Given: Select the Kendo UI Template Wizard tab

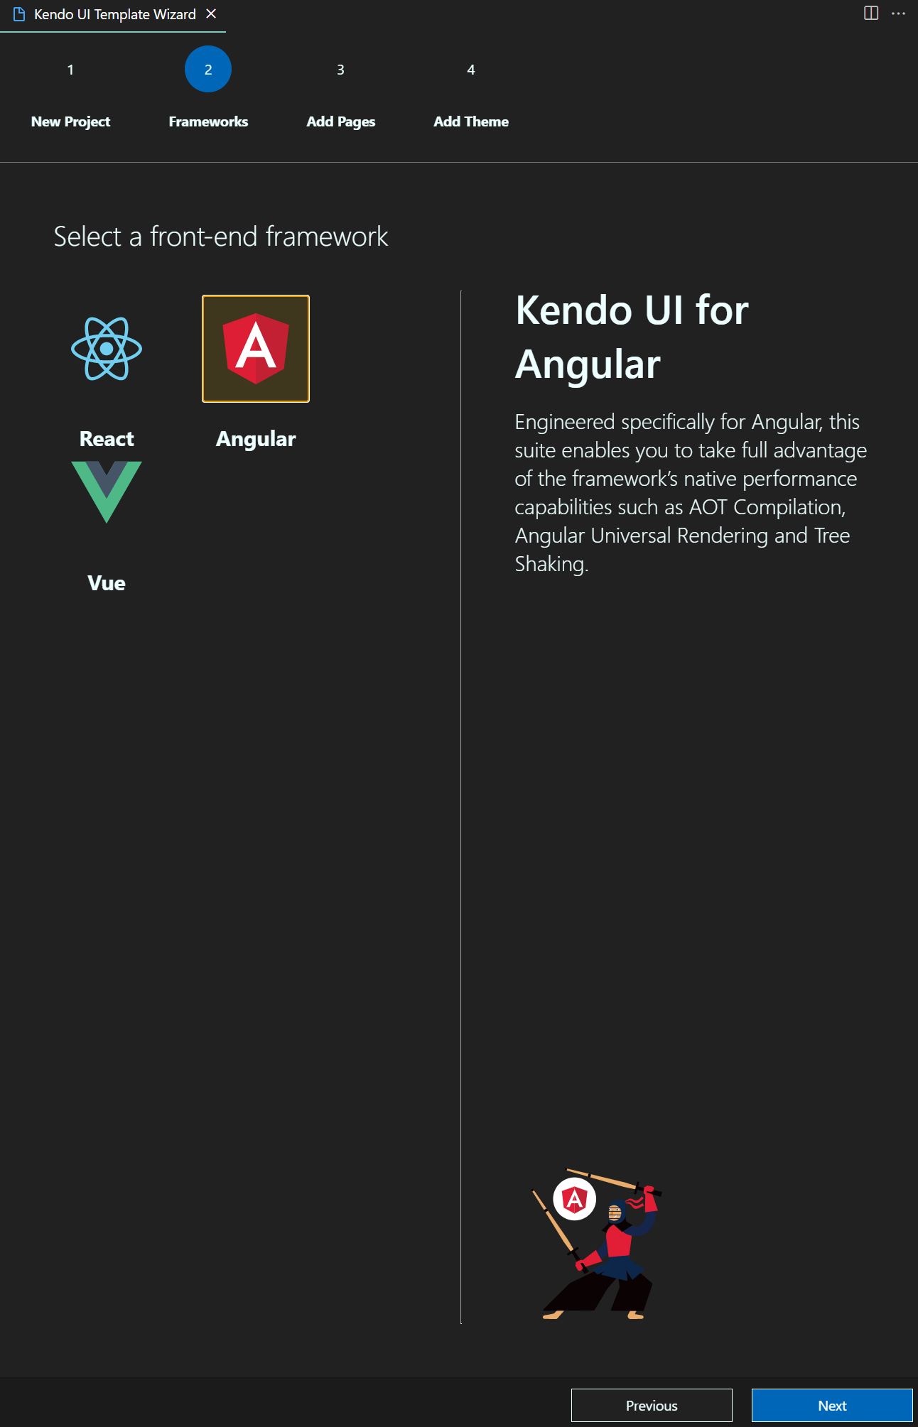Looking at the screenshot, I should click(114, 13).
